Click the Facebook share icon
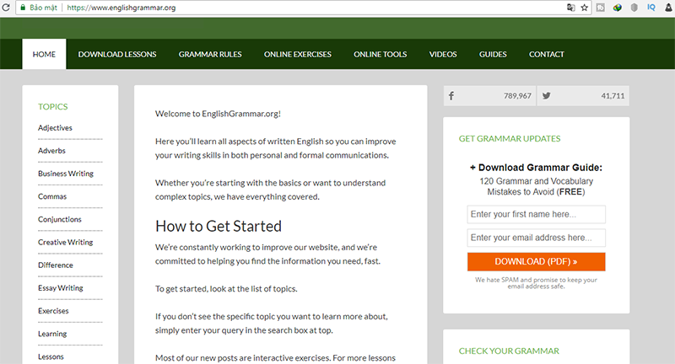Image resolution: width=675 pixels, height=364 pixels. [451, 96]
